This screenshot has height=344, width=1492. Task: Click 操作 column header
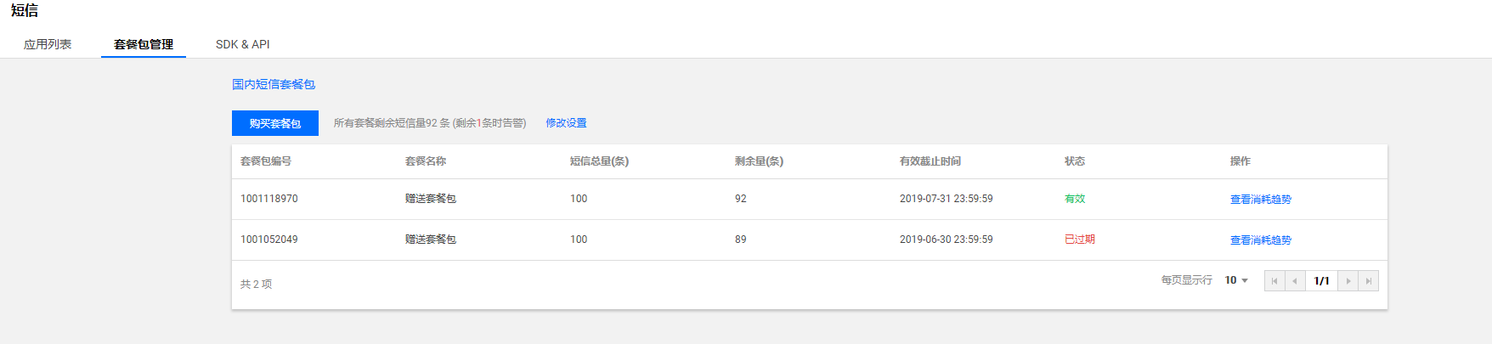point(1241,161)
